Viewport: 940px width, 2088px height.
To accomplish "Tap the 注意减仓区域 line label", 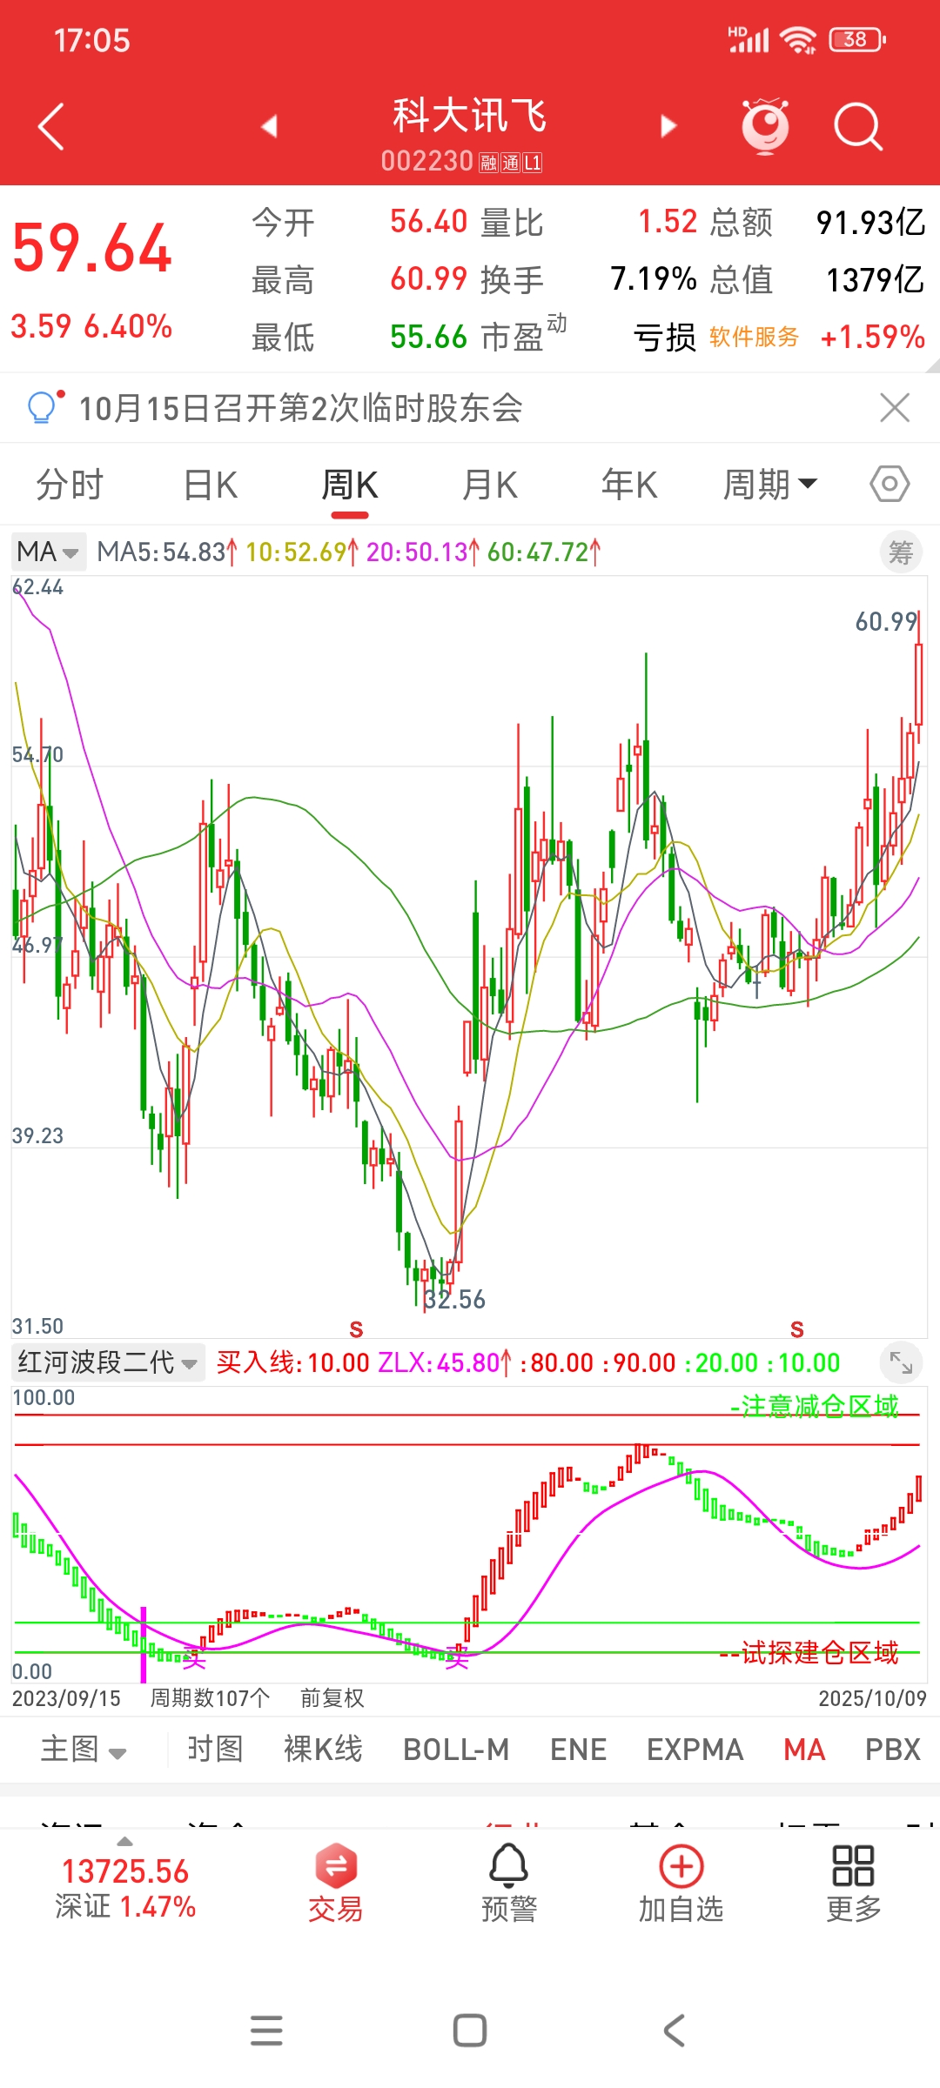I will click(x=815, y=1406).
